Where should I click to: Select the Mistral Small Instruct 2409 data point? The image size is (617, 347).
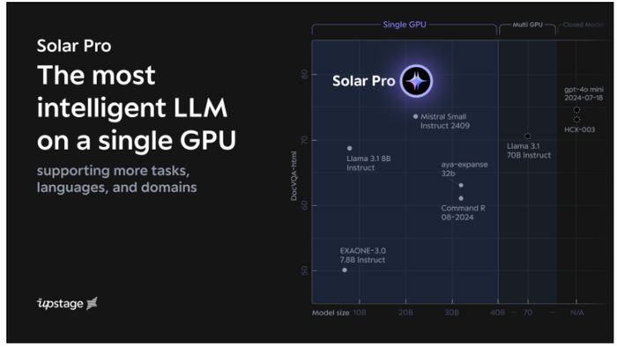(415, 116)
